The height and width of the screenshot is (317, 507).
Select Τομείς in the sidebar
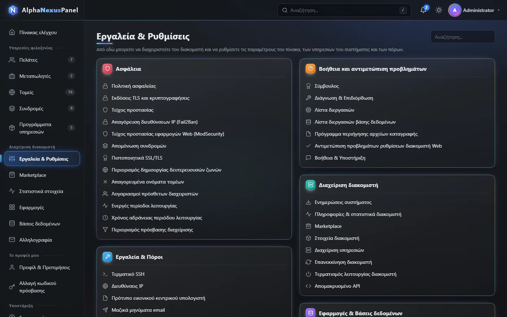(x=42, y=92)
